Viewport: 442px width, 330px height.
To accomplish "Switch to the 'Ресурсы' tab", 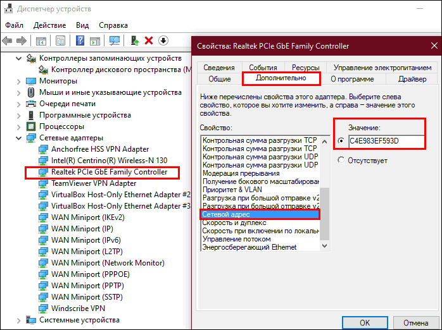I will [x=306, y=68].
